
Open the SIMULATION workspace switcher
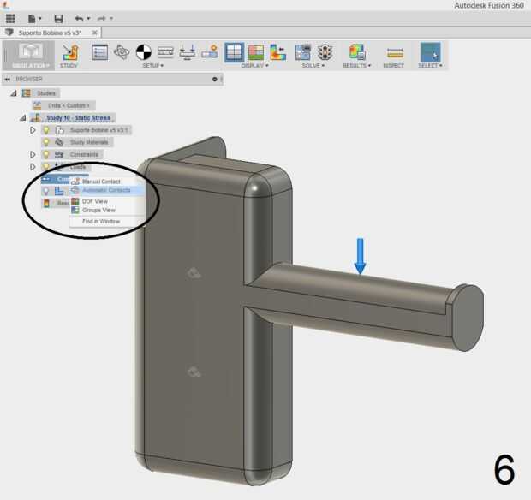click(28, 55)
